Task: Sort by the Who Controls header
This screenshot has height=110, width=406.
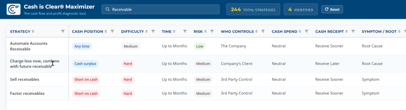Action: coord(237,31)
